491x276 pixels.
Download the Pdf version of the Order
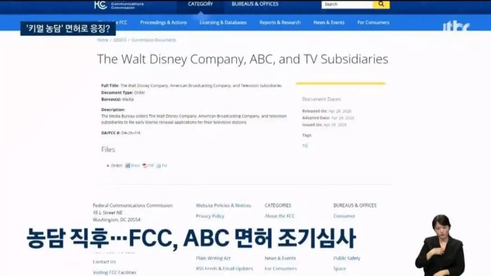point(150,166)
